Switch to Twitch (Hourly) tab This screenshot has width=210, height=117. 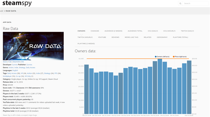point(85,37)
